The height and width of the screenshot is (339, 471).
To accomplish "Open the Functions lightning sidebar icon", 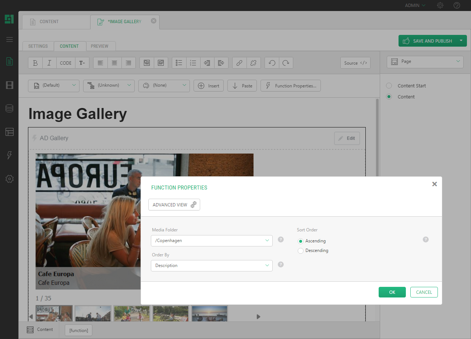I will [x=10, y=155].
